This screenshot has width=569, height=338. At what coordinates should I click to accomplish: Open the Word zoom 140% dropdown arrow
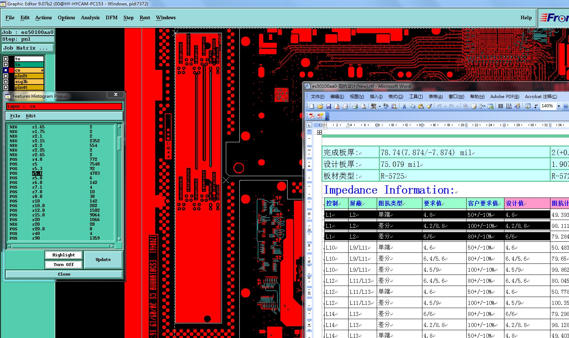(x=559, y=106)
